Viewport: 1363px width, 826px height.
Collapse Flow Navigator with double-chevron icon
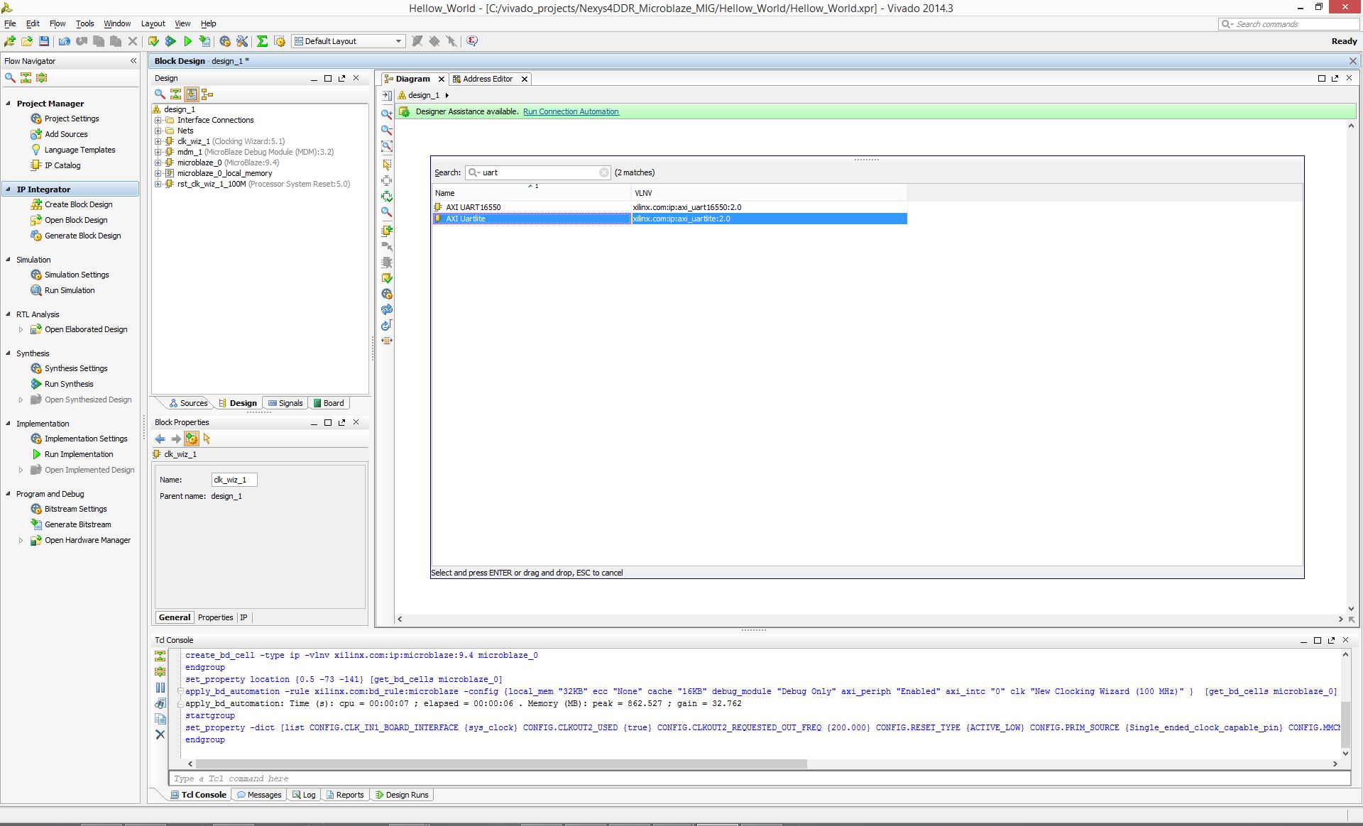(133, 61)
